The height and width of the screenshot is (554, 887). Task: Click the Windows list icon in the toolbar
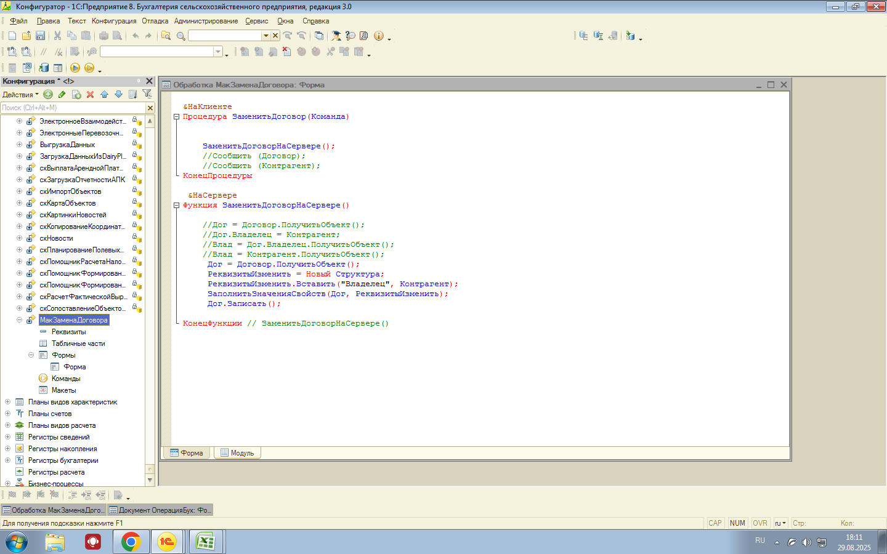[319, 36]
